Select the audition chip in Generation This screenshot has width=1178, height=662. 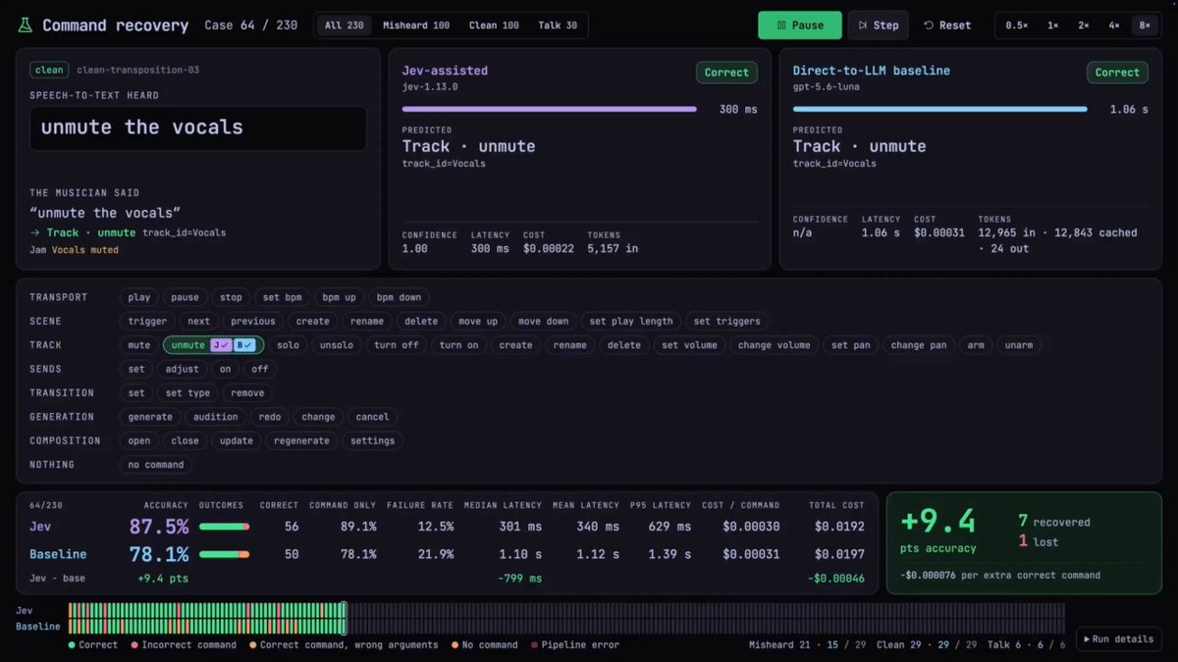[x=215, y=417]
